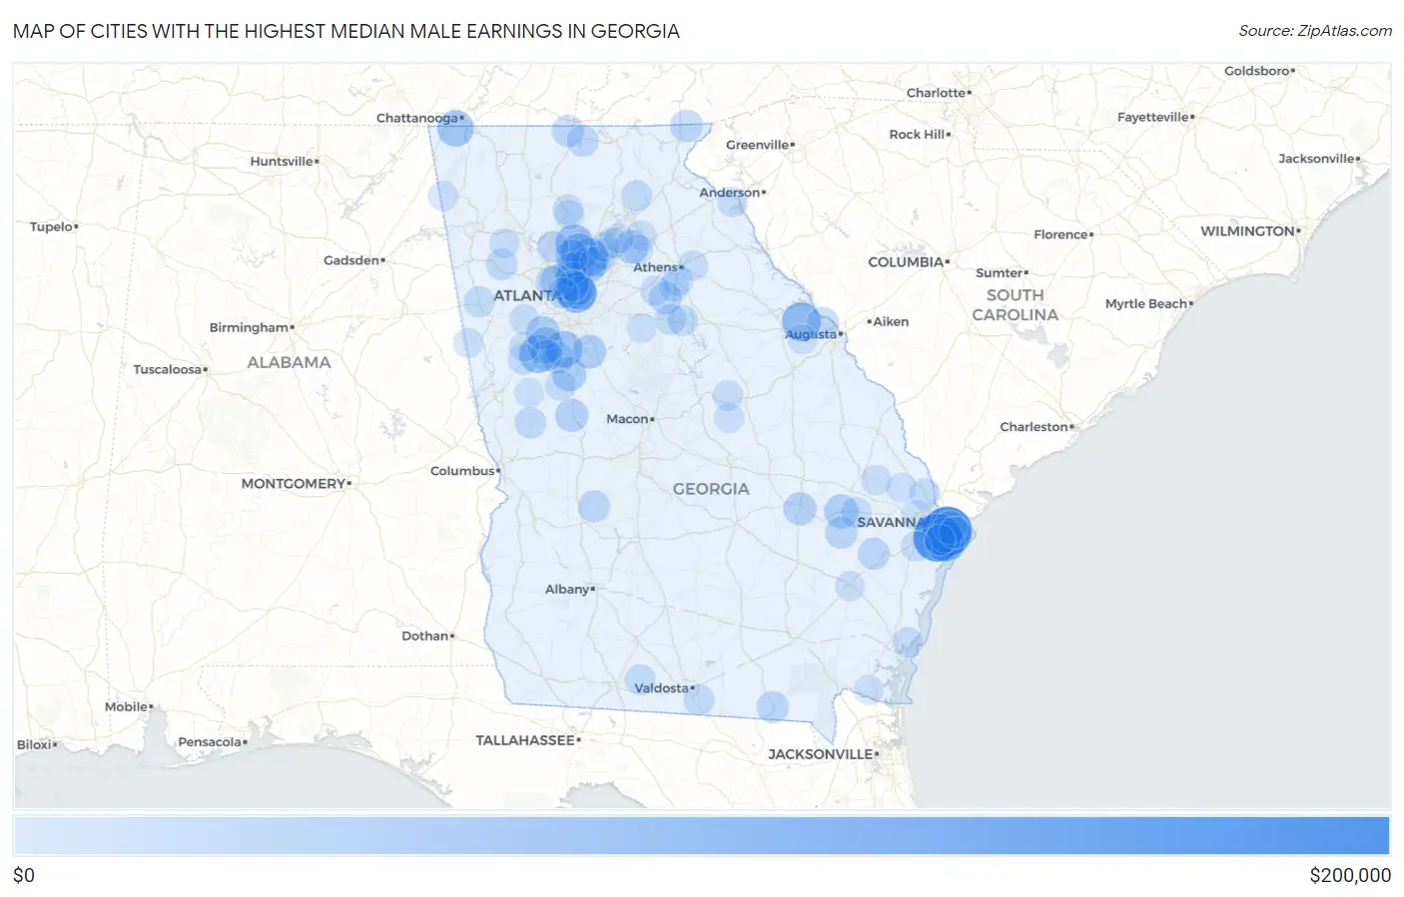Click the Anderson city label

pyautogui.click(x=730, y=193)
